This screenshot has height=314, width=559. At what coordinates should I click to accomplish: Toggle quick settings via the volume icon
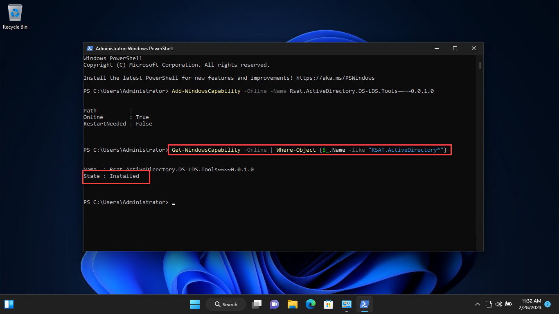pyautogui.click(x=499, y=304)
